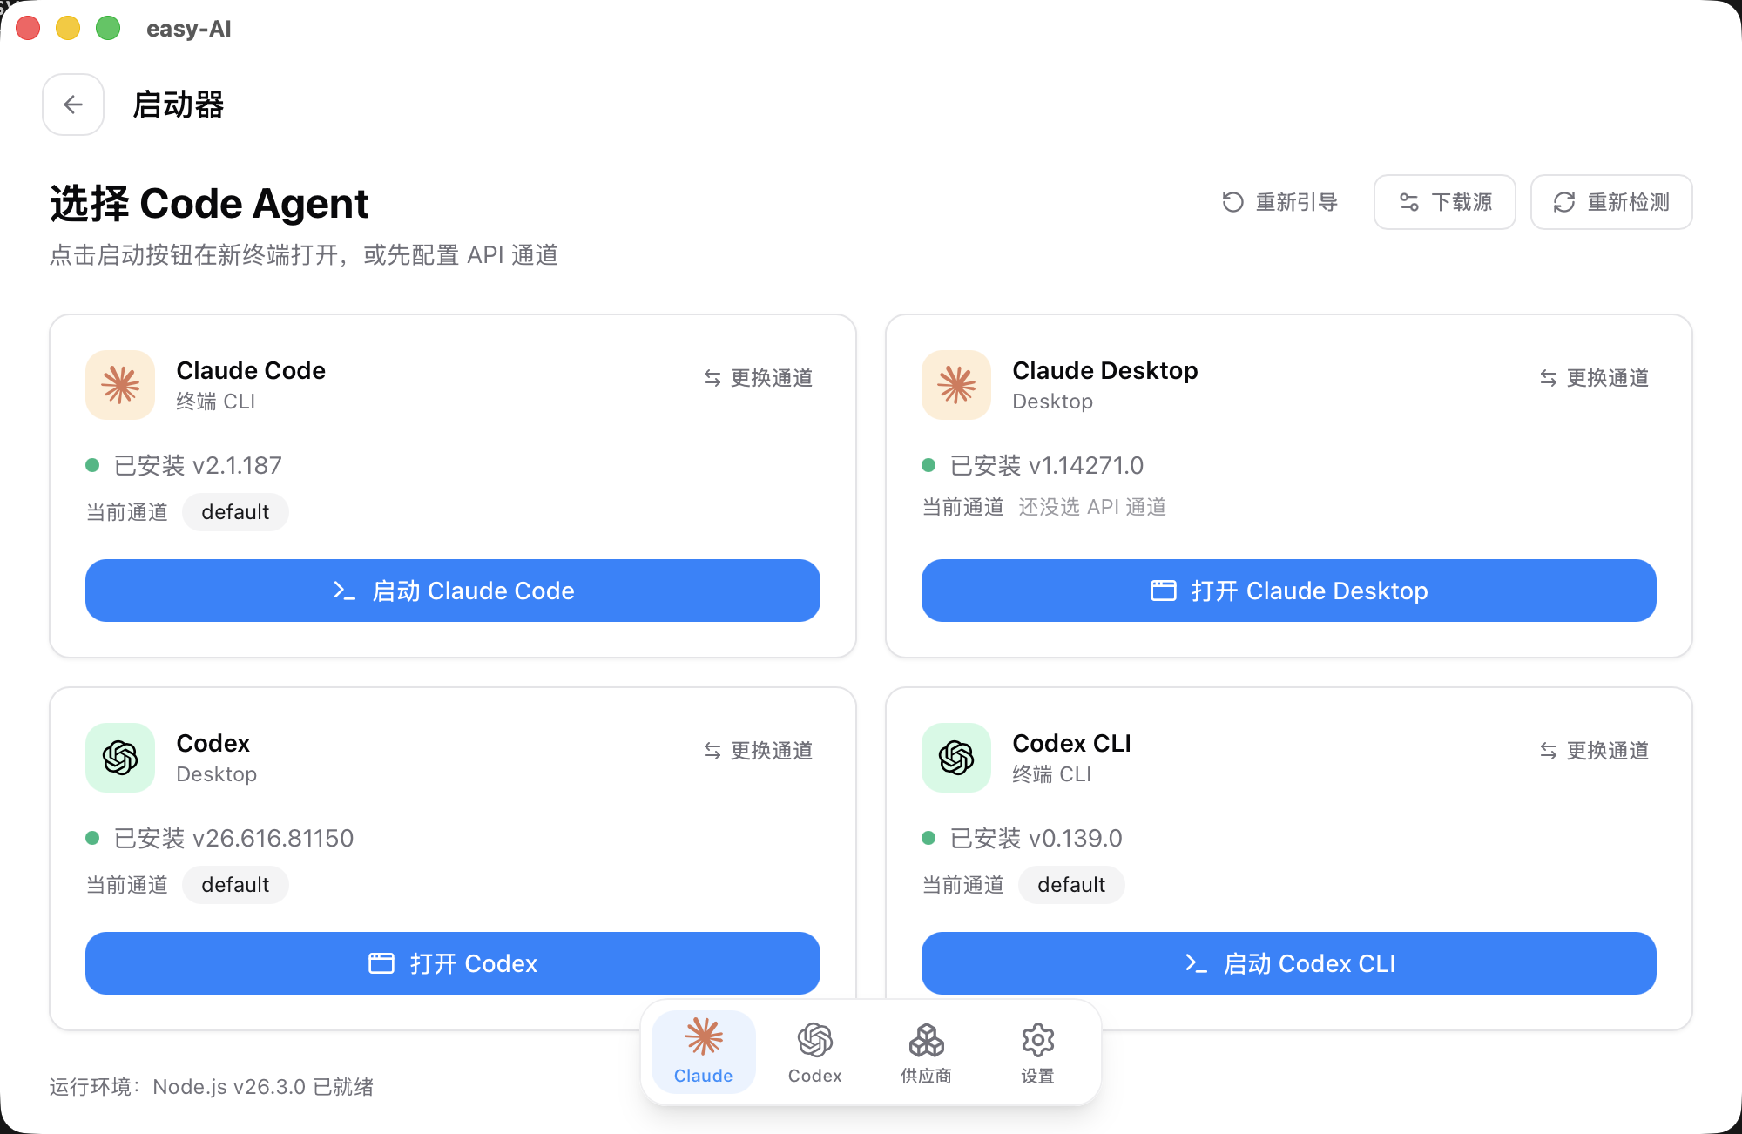Click the green installed dot beside v2.1.187
Image resolution: width=1742 pixels, height=1134 pixels.
[x=92, y=465]
